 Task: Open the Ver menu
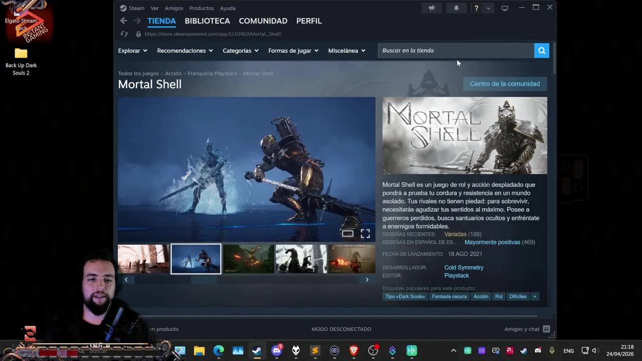tap(154, 8)
